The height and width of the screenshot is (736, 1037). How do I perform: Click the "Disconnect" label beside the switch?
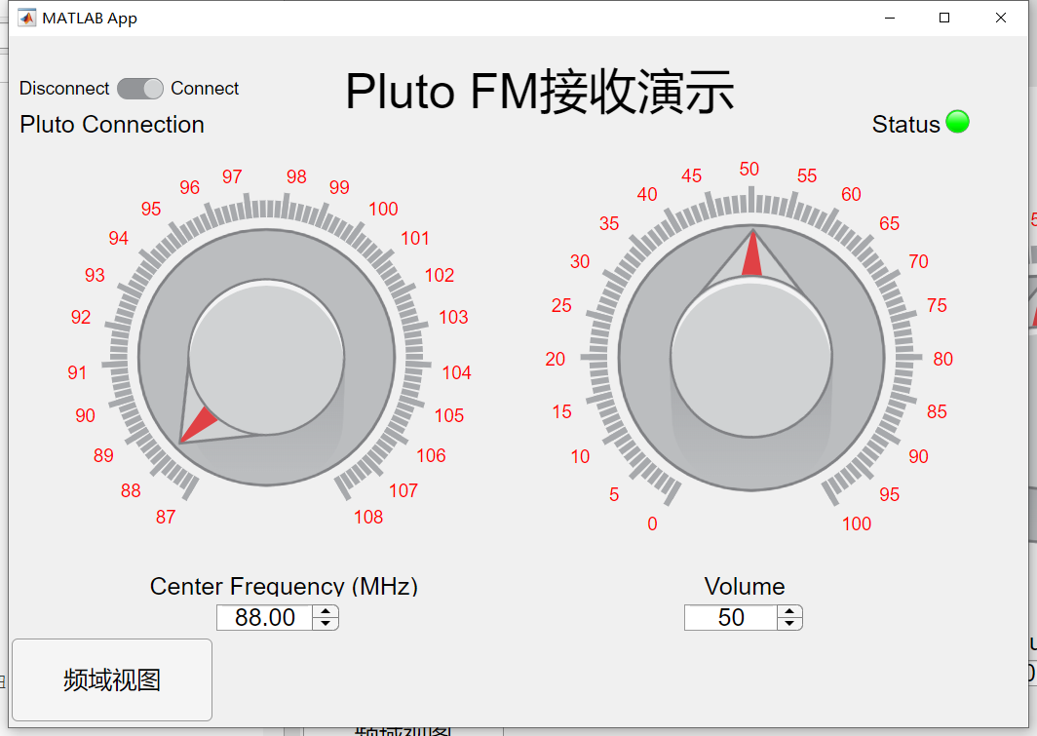click(64, 89)
